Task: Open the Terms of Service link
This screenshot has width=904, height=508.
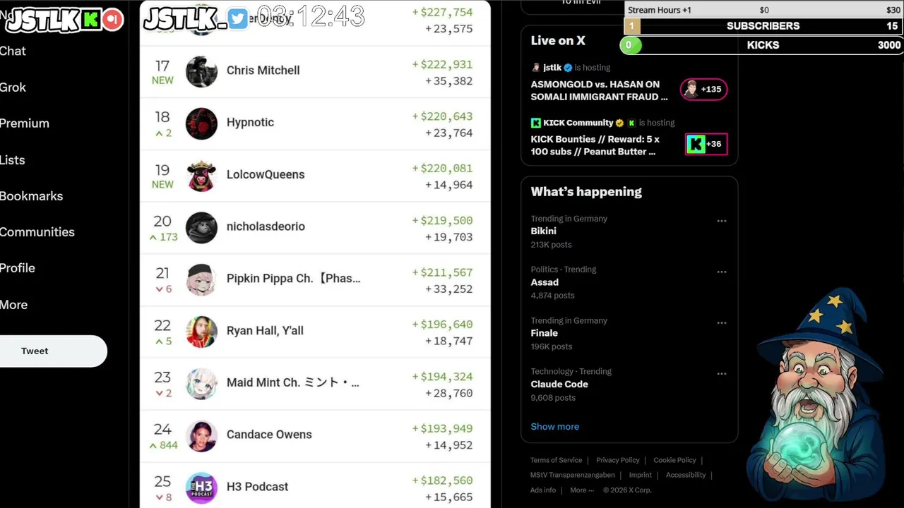Action: pos(556,460)
